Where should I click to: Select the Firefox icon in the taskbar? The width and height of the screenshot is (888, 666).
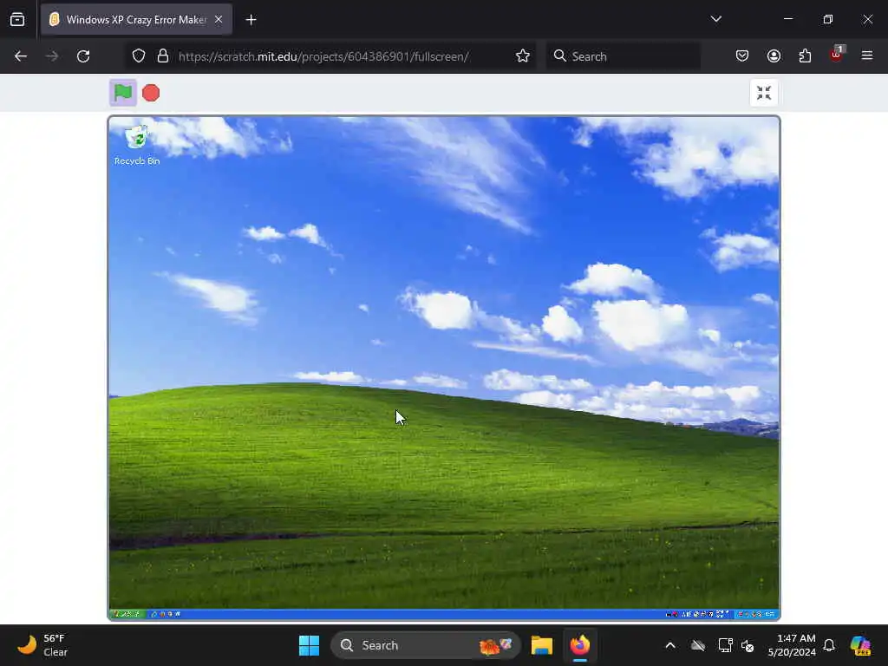coord(580,645)
